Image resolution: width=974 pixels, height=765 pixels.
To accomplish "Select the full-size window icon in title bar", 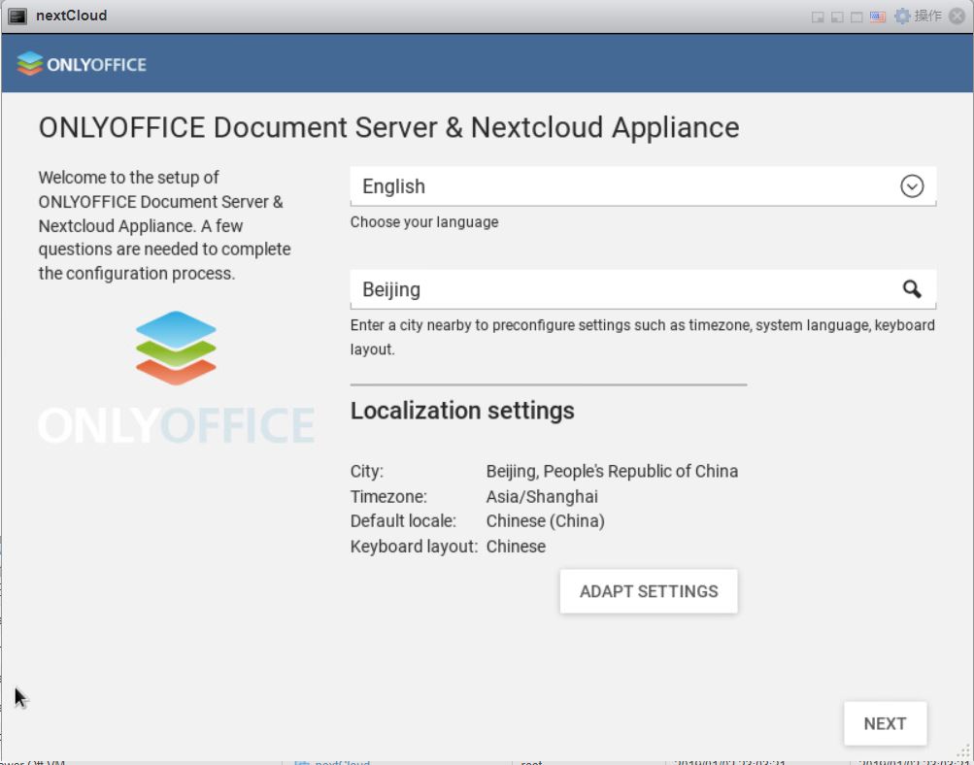I will coord(856,17).
